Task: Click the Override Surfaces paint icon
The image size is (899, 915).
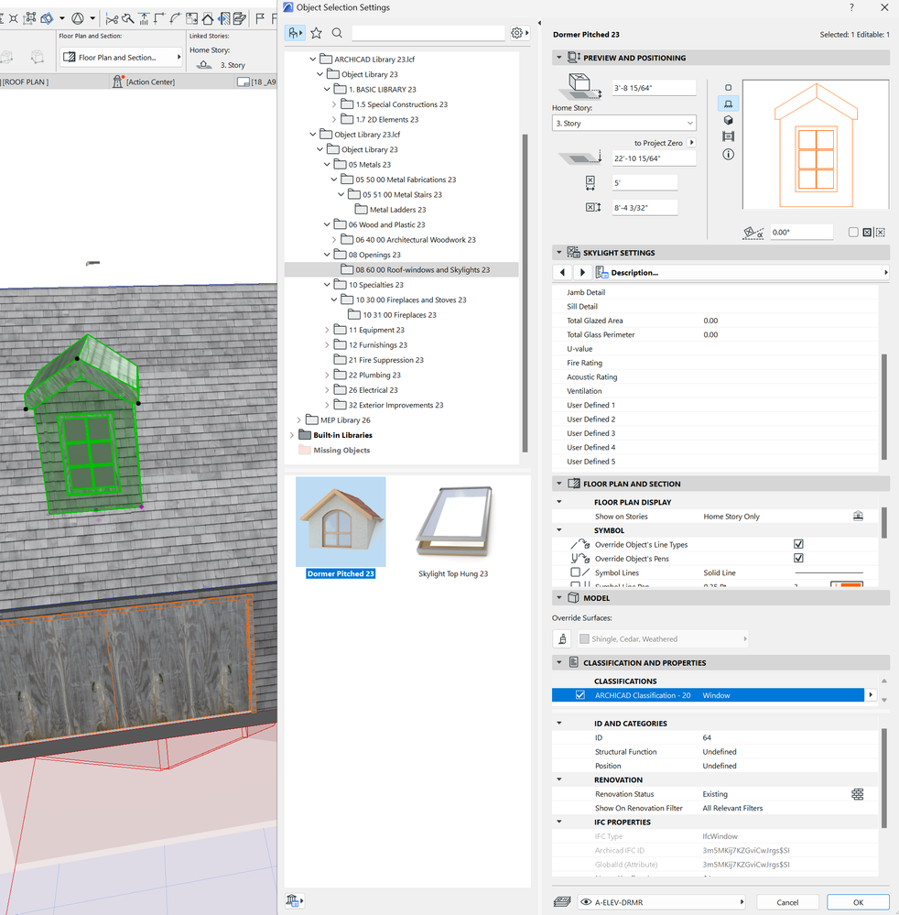Action: coord(562,638)
